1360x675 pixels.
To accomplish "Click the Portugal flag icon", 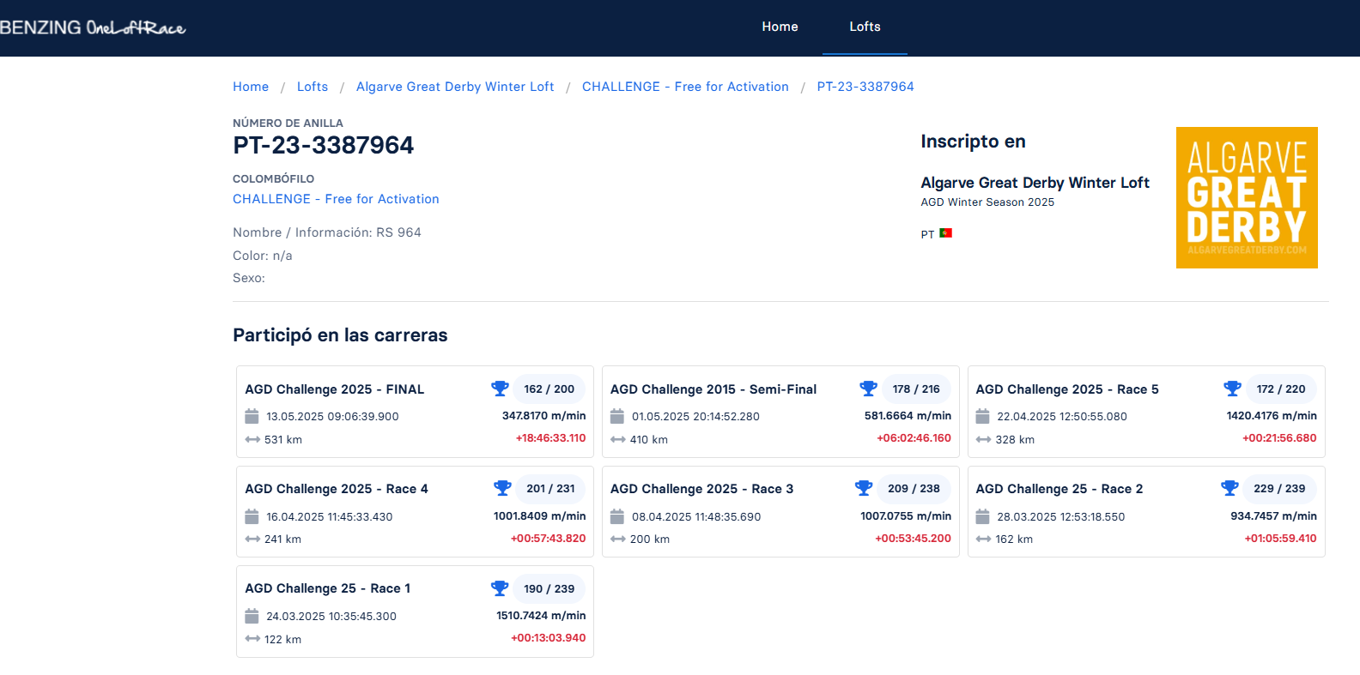I will [946, 233].
